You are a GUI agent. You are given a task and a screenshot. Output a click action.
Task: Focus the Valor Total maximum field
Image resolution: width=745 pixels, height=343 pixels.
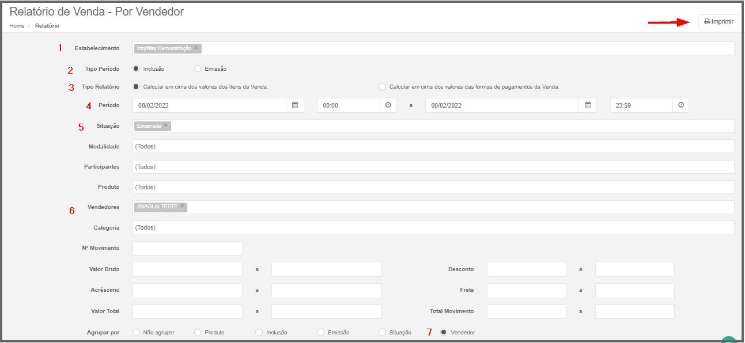point(326,311)
